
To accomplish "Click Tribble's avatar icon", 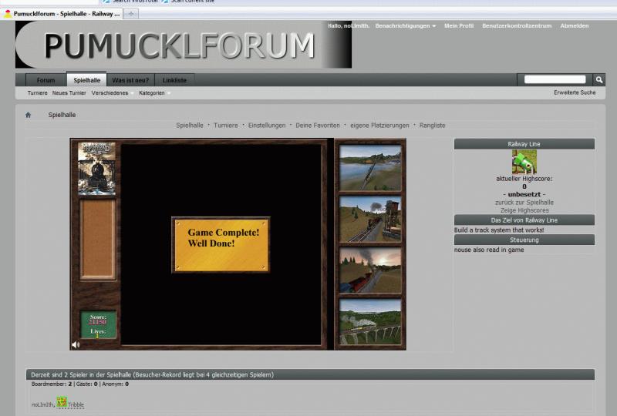I will pyautogui.click(x=62, y=402).
